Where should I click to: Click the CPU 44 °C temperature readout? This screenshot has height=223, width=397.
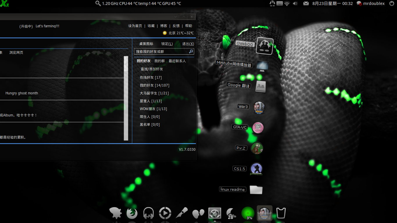[x=128, y=3]
